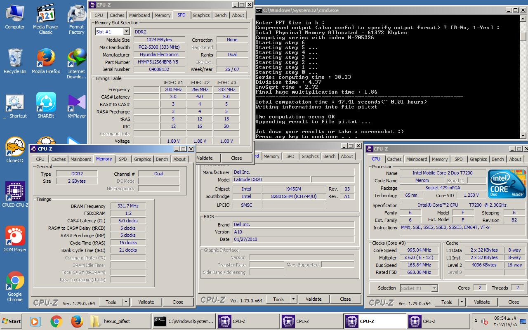Open the Recycle Bin icon
Screen dimensions: 528x330
pyautogui.click(x=15, y=61)
